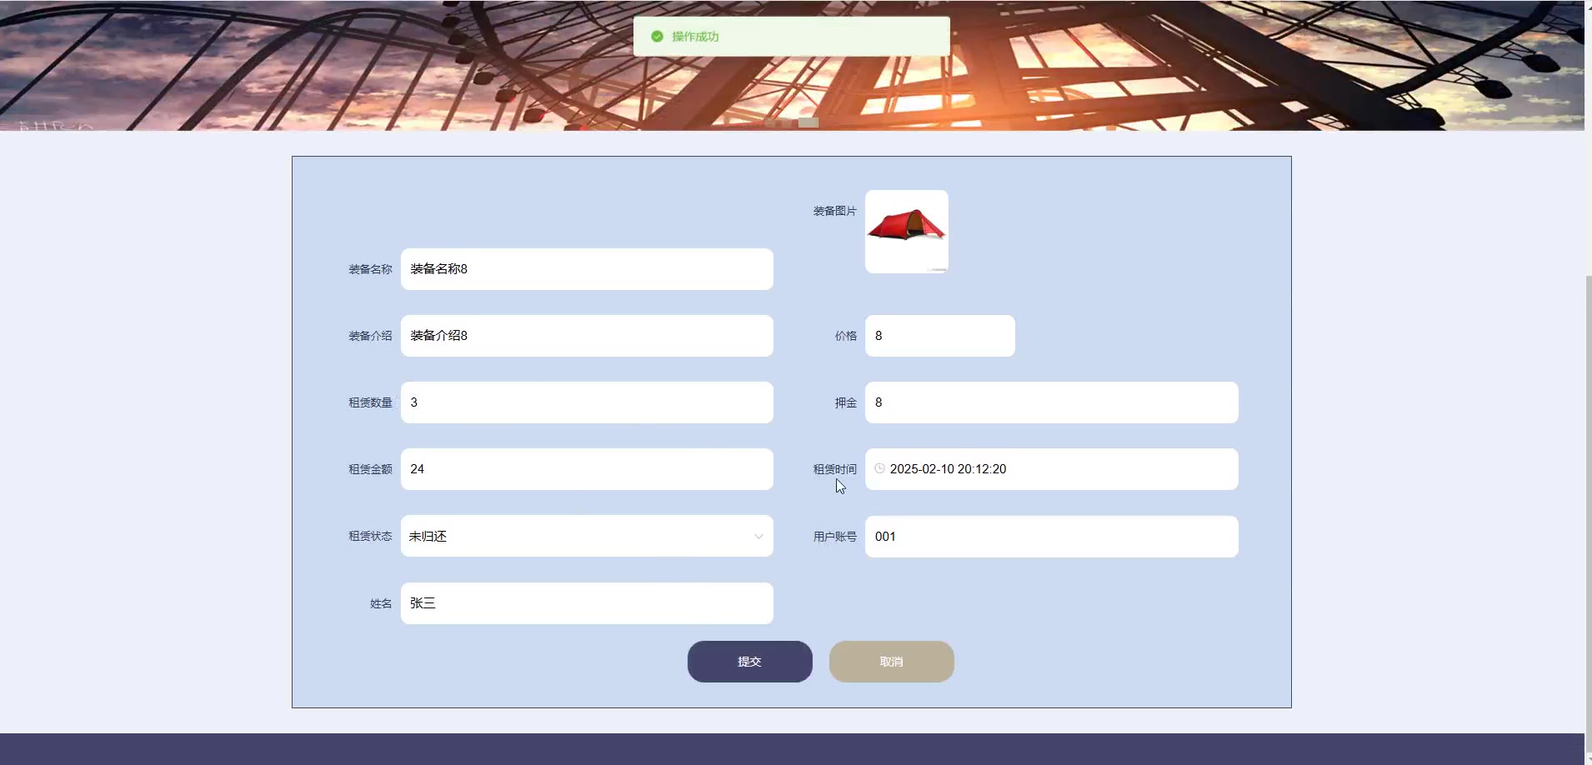Click the 租赁时间 label text
1592x765 pixels.
pos(834,469)
